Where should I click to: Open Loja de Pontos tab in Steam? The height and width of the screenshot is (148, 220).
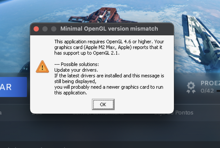coord(174,113)
